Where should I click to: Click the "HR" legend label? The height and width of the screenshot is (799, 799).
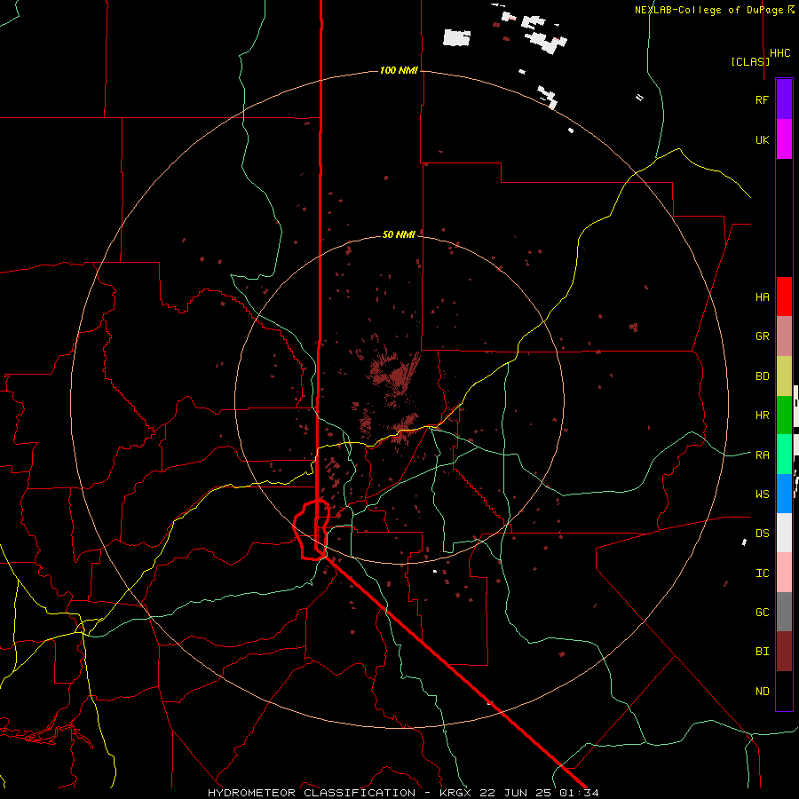762,415
